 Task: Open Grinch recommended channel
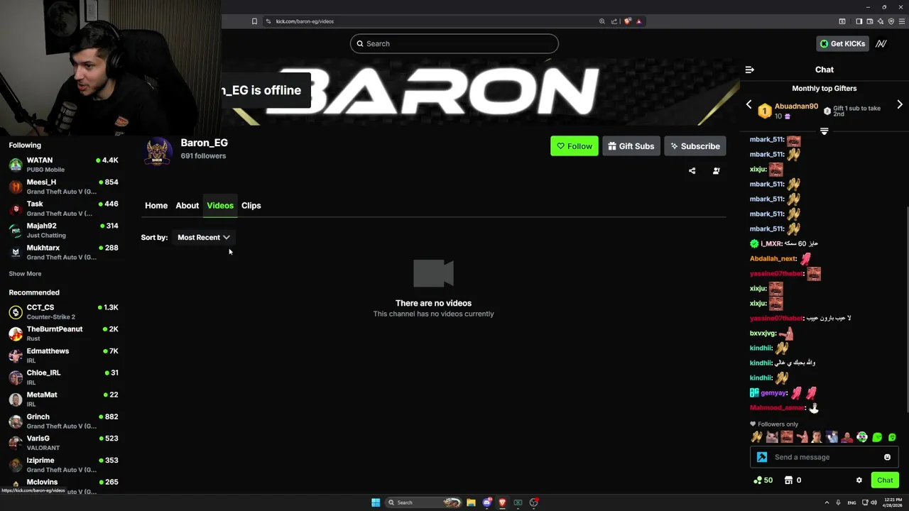(x=64, y=421)
